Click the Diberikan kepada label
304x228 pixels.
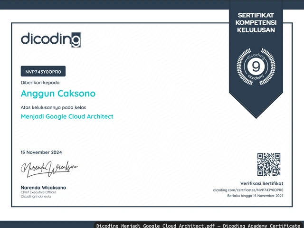point(40,83)
